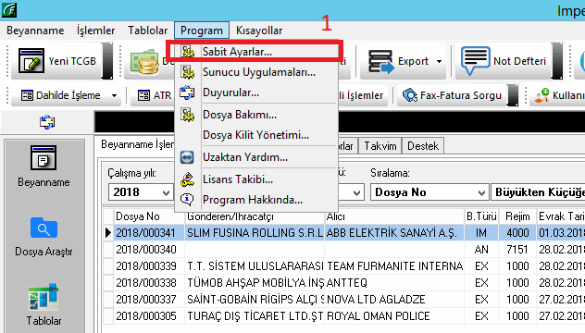Open Tablolar in left sidebar
Screen dimensions: 585x333
44,304
